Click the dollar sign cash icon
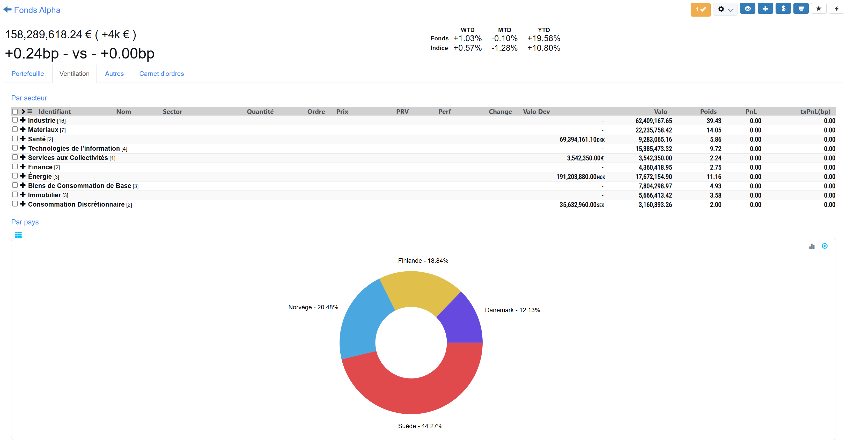The width and height of the screenshot is (847, 445). 783,9
